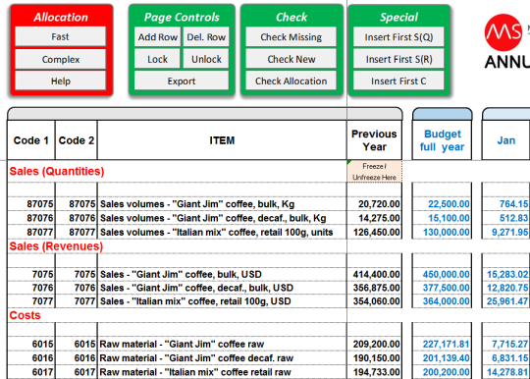Select previous year value 20,720.00
Screen dimensions: 530x379
[x=374, y=204]
